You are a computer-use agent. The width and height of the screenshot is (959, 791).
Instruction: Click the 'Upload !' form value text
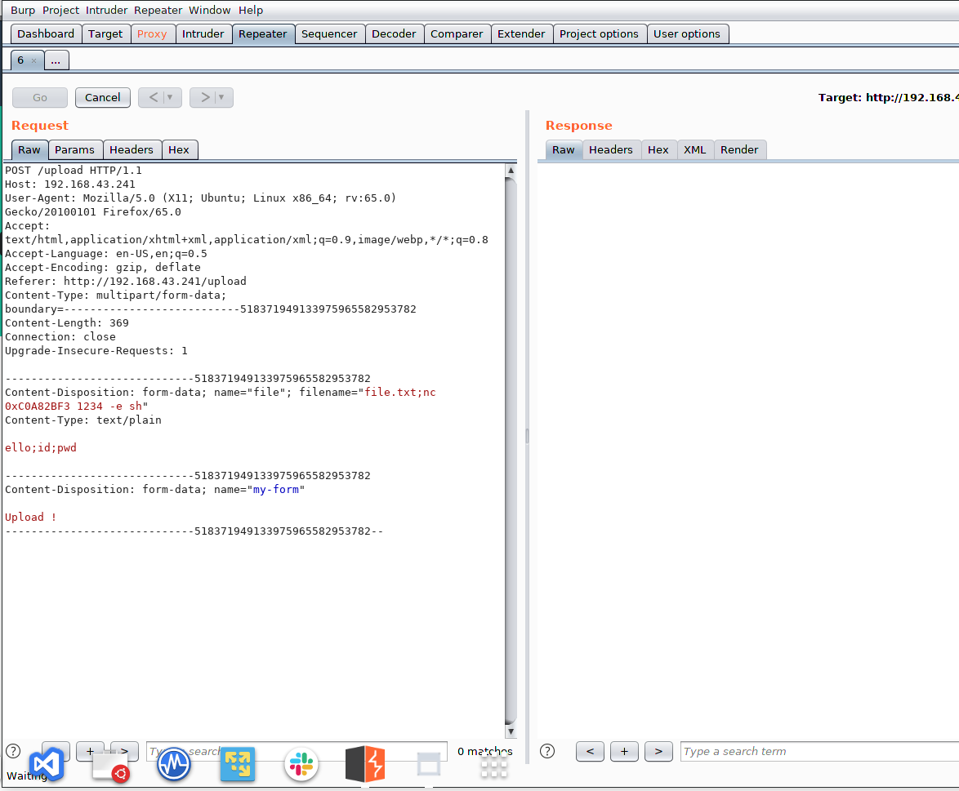(30, 518)
